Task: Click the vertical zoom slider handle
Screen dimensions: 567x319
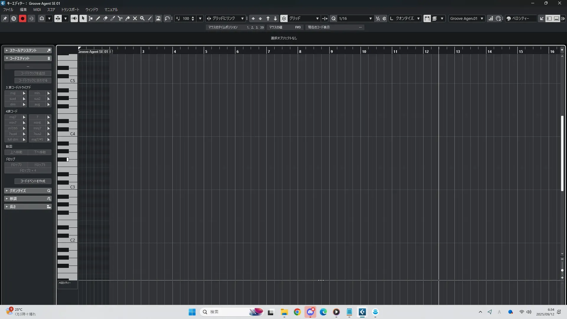Action: (562, 270)
